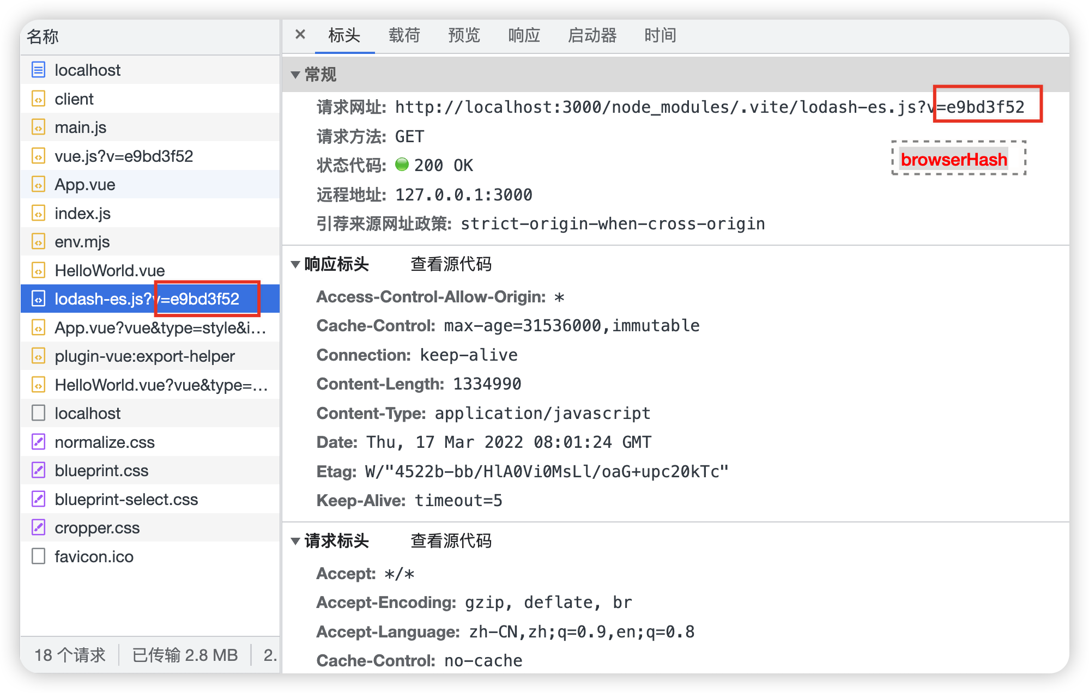Select the HelloWorld.vue request row
The image size is (1089, 693).
click(x=110, y=270)
